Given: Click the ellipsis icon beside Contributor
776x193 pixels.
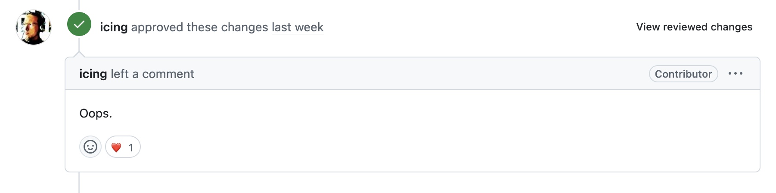Looking at the screenshot, I should click(736, 74).
